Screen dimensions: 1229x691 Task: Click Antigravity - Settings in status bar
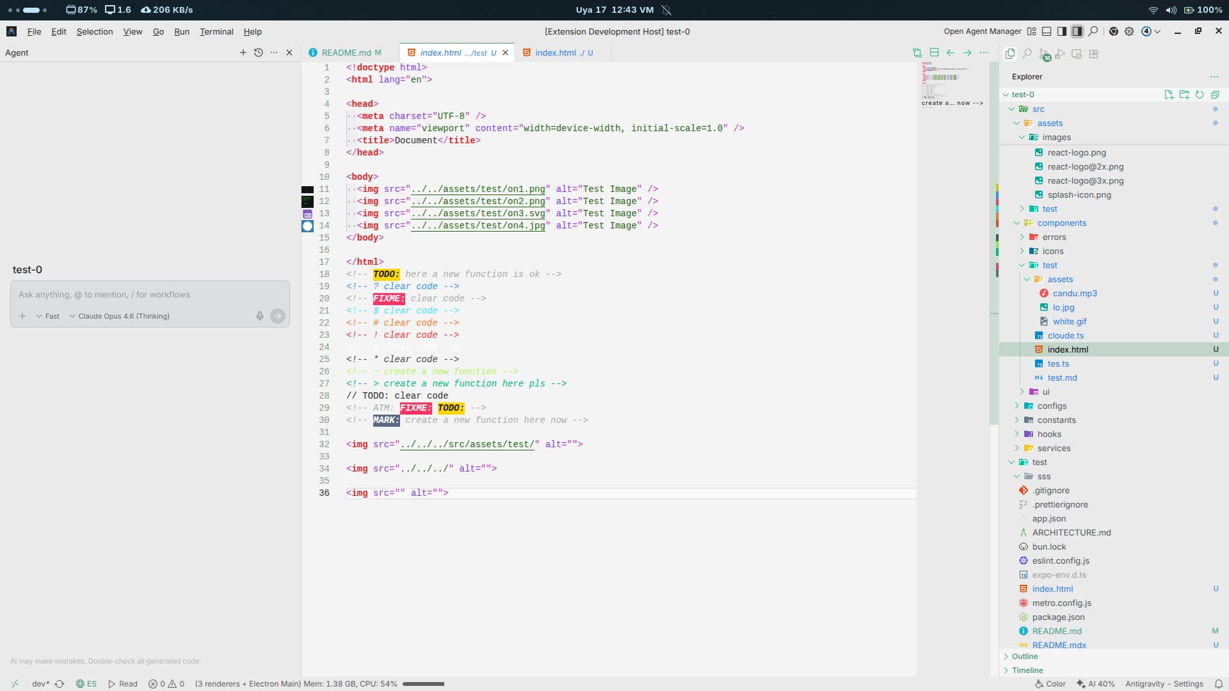click(x=1164, y=684)
